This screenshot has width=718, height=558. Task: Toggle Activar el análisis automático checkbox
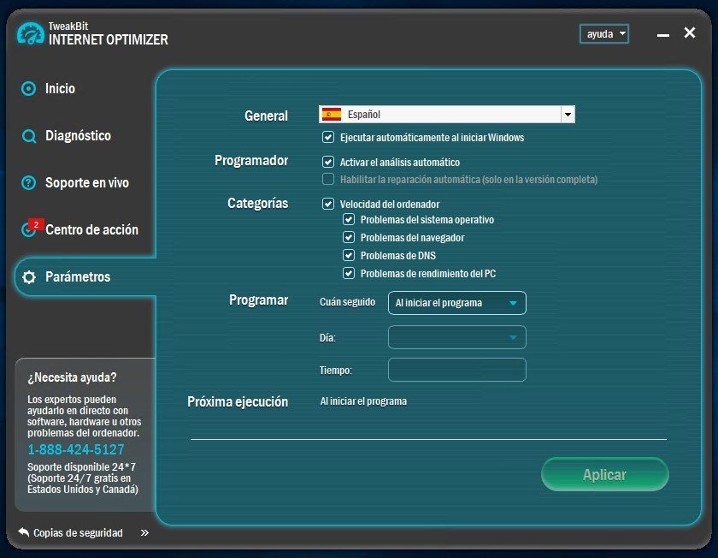tap(328, 162)
